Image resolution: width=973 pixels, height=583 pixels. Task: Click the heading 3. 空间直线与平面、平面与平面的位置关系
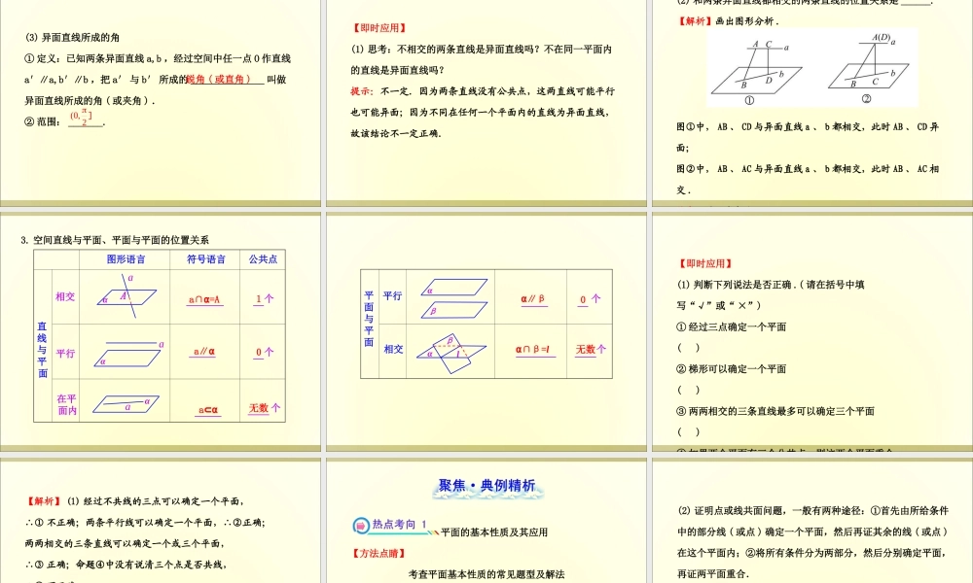[x=115, y=240]
